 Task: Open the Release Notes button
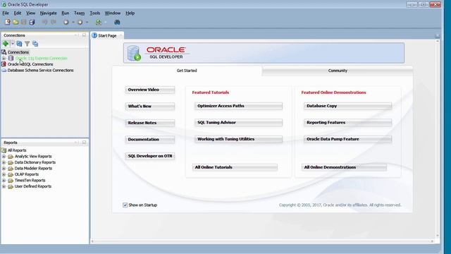(150, 123)
